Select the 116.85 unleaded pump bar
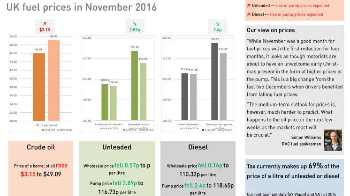Image resolution: width=350 pixels, height=196 pixels. click(134, 86)
